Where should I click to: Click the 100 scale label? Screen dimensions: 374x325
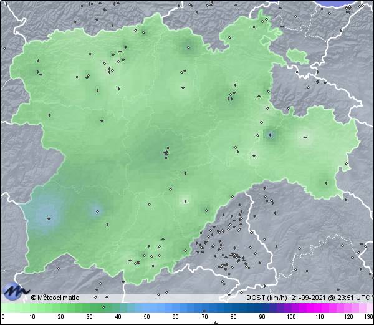(291, 317)
